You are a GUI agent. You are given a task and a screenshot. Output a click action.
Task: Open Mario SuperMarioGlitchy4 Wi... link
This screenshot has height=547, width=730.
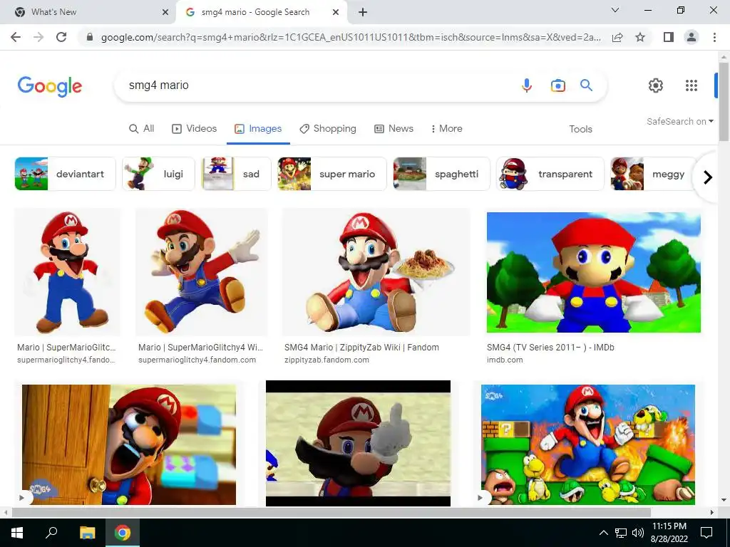coord(200,348)
